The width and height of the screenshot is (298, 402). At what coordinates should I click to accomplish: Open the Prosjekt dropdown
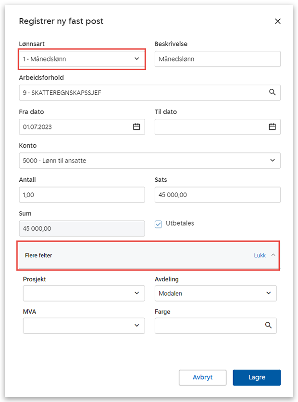click(x=84, y=293)
